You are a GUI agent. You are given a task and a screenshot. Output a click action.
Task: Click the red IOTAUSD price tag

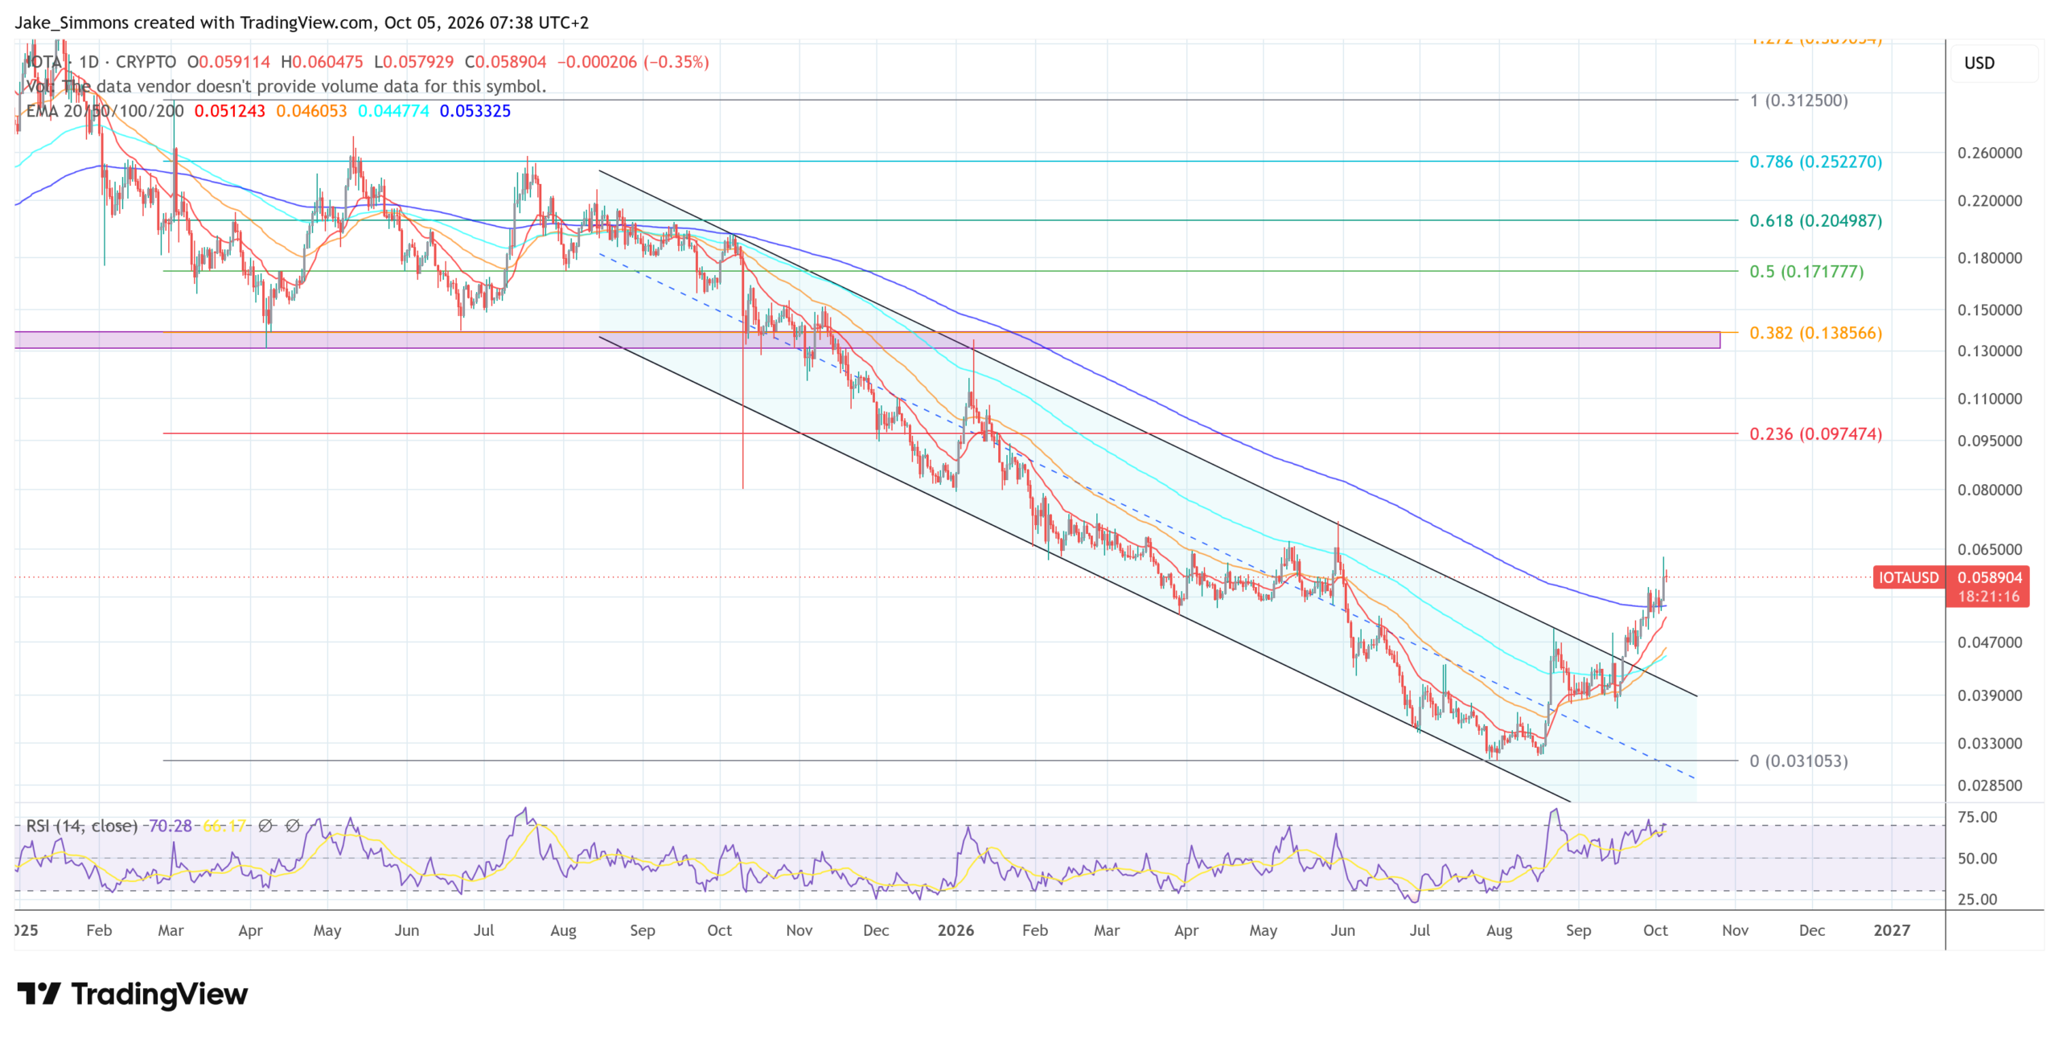[x=1908, y=577]
